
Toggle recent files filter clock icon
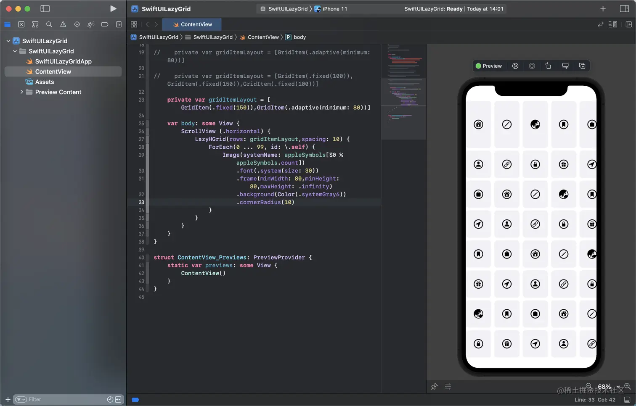coord(110,399)
